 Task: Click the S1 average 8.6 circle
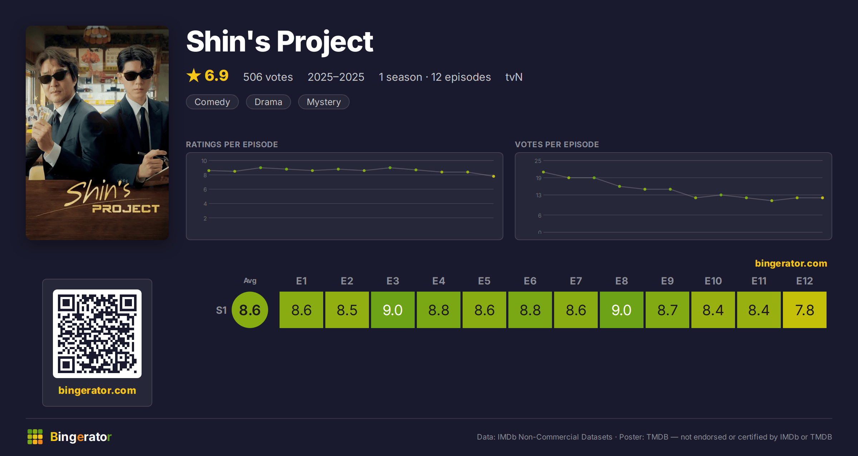point(250,310)
